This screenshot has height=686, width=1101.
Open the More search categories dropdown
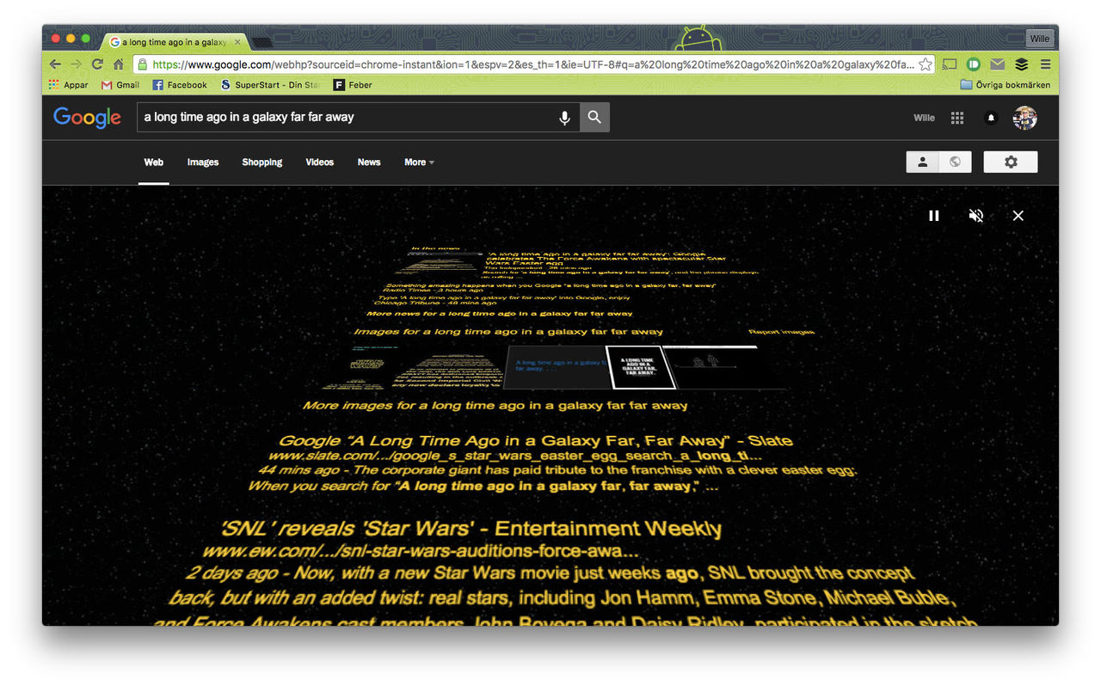pyautogui.click(x=418, y=162)
